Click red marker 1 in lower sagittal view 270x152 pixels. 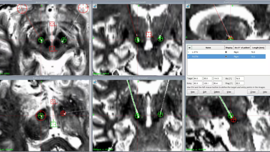[233, 120]
